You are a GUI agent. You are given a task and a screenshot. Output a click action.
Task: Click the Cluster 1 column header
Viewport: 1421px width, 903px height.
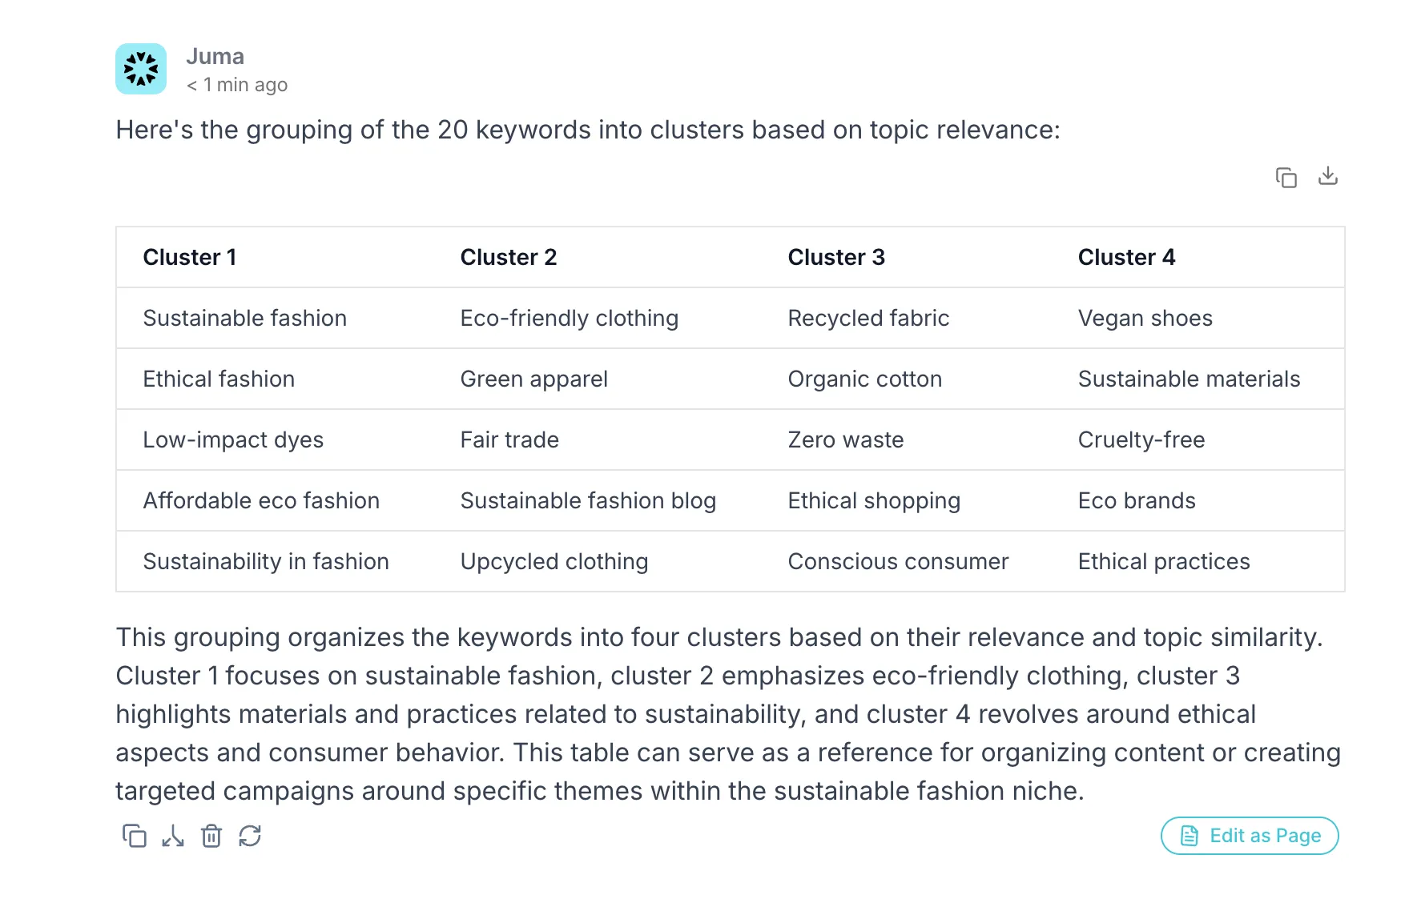coord(190,257)
